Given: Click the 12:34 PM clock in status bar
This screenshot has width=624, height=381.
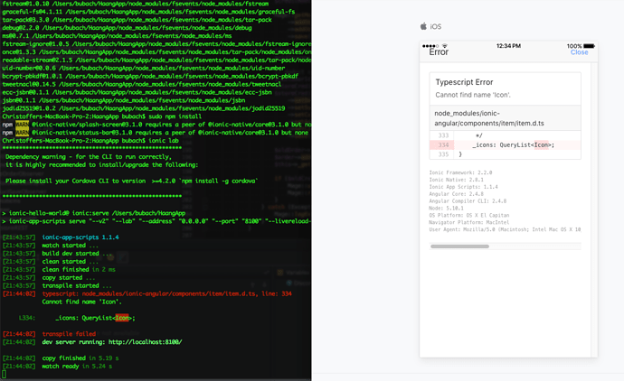Looking at the screenshot, I should click(x=508, y=46).
